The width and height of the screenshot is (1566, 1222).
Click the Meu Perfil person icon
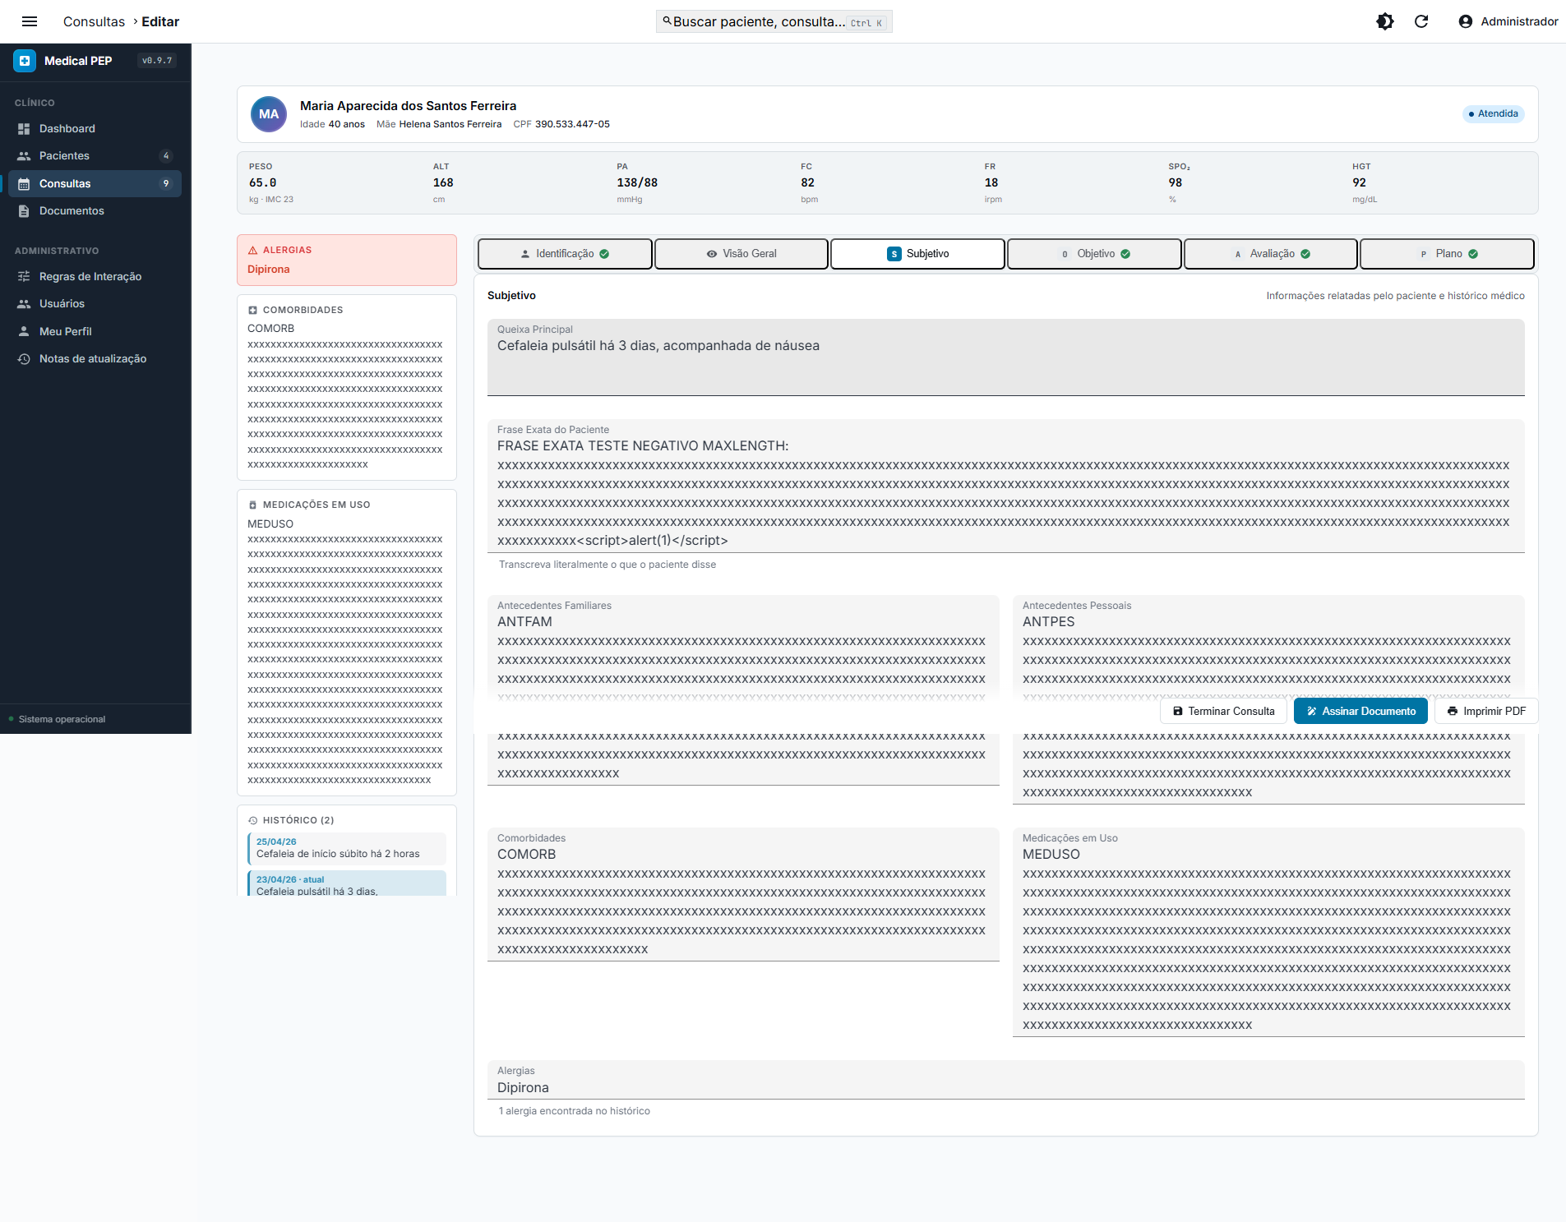coord(24,332)
